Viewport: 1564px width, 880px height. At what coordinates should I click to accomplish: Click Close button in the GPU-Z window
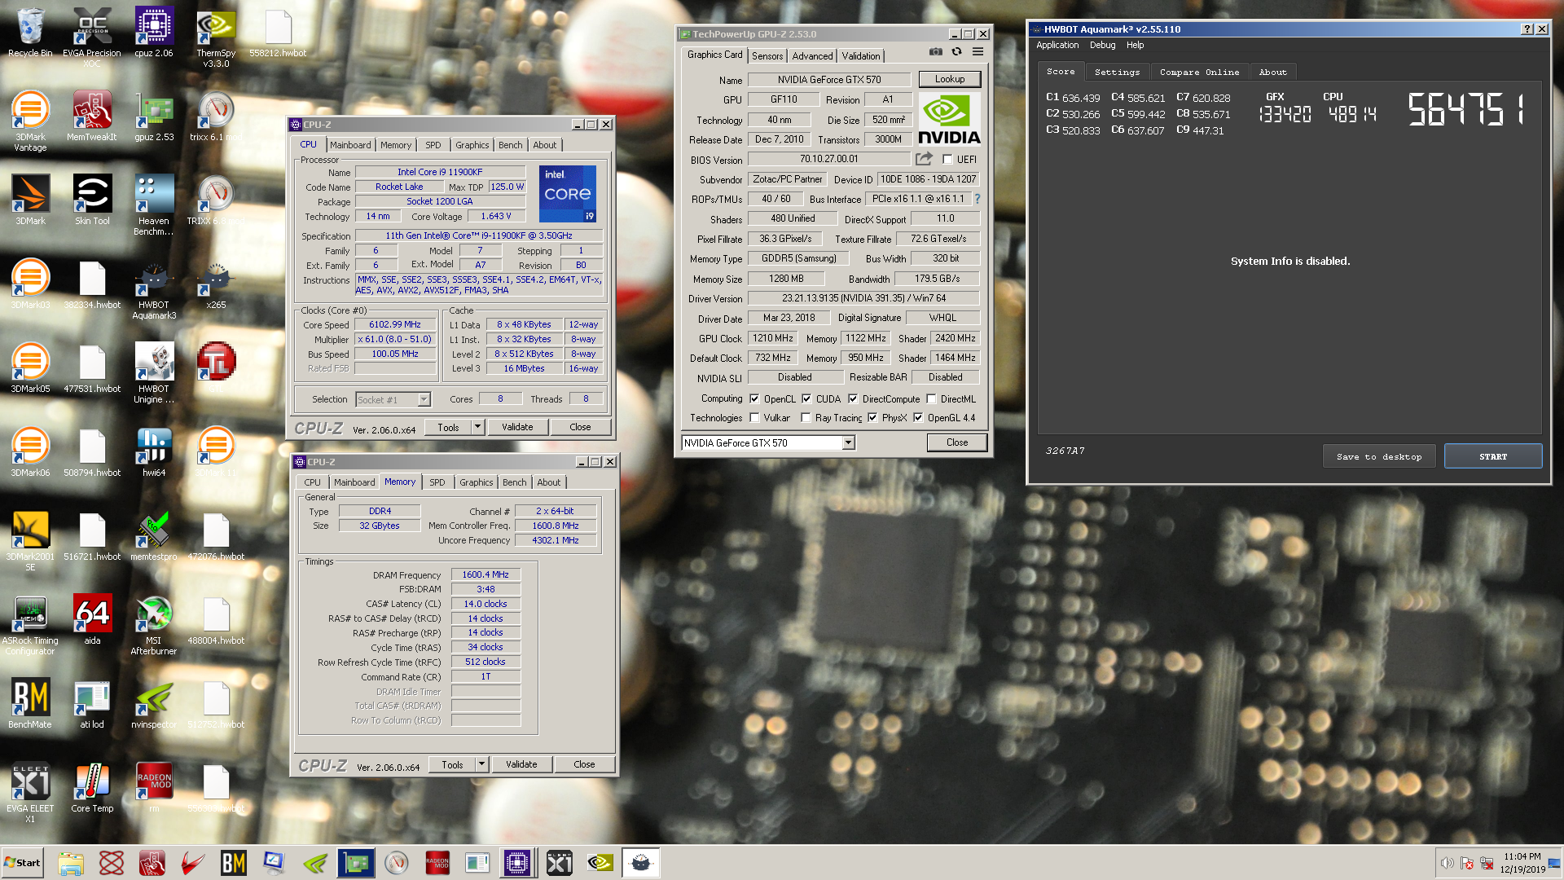957,442
